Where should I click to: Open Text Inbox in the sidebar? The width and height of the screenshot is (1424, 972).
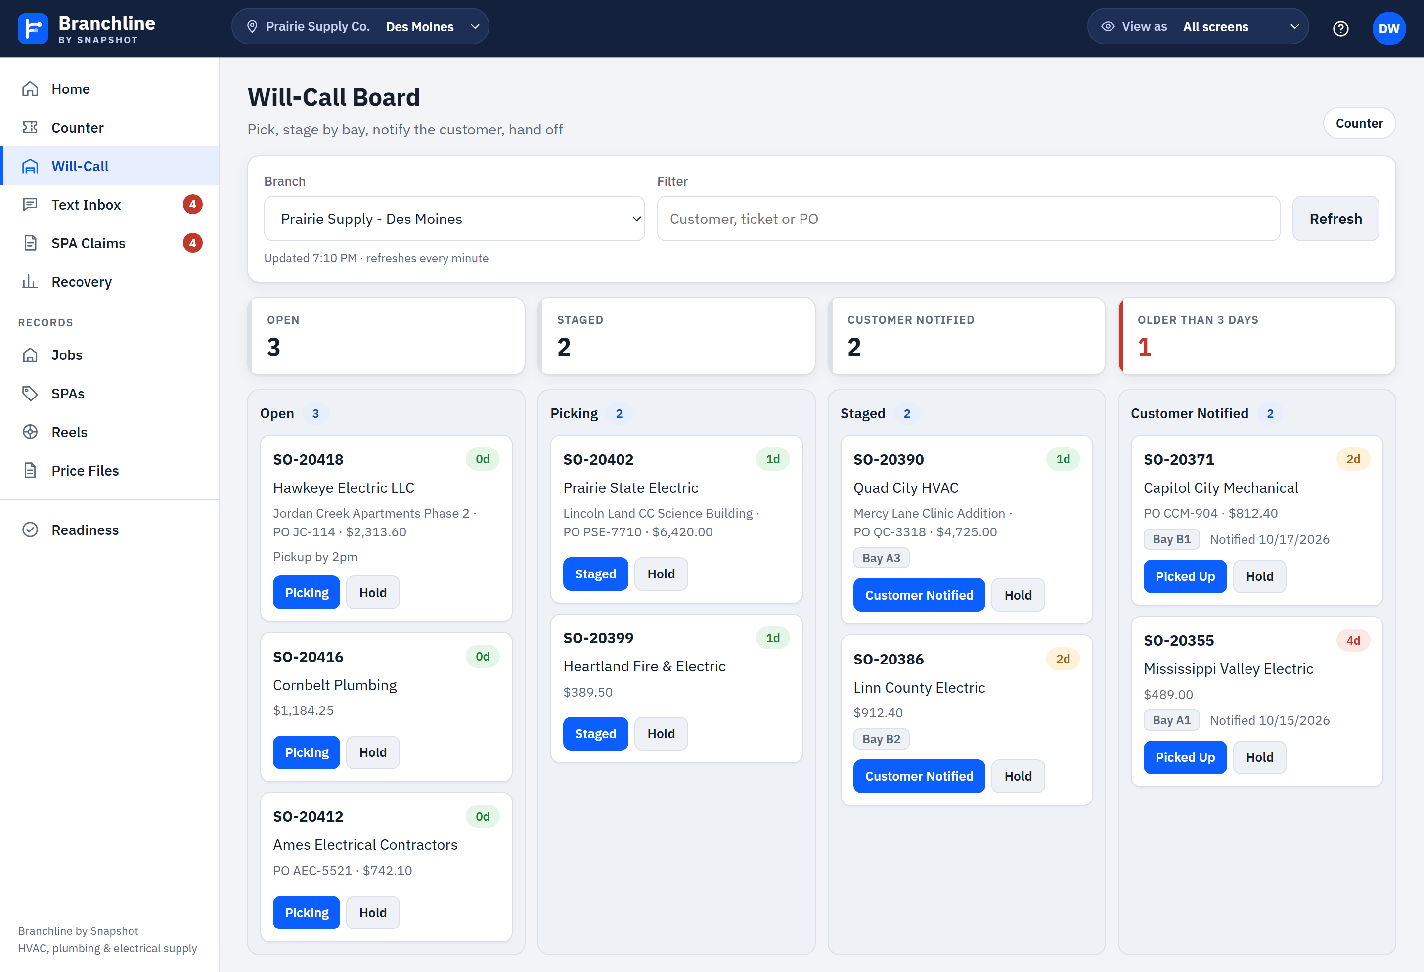click(x=110, y=205)
